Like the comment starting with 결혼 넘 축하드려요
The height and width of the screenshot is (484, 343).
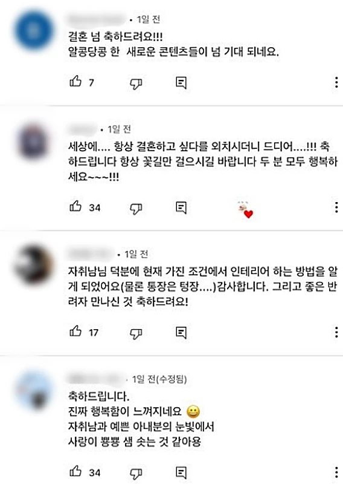point(75,82)
